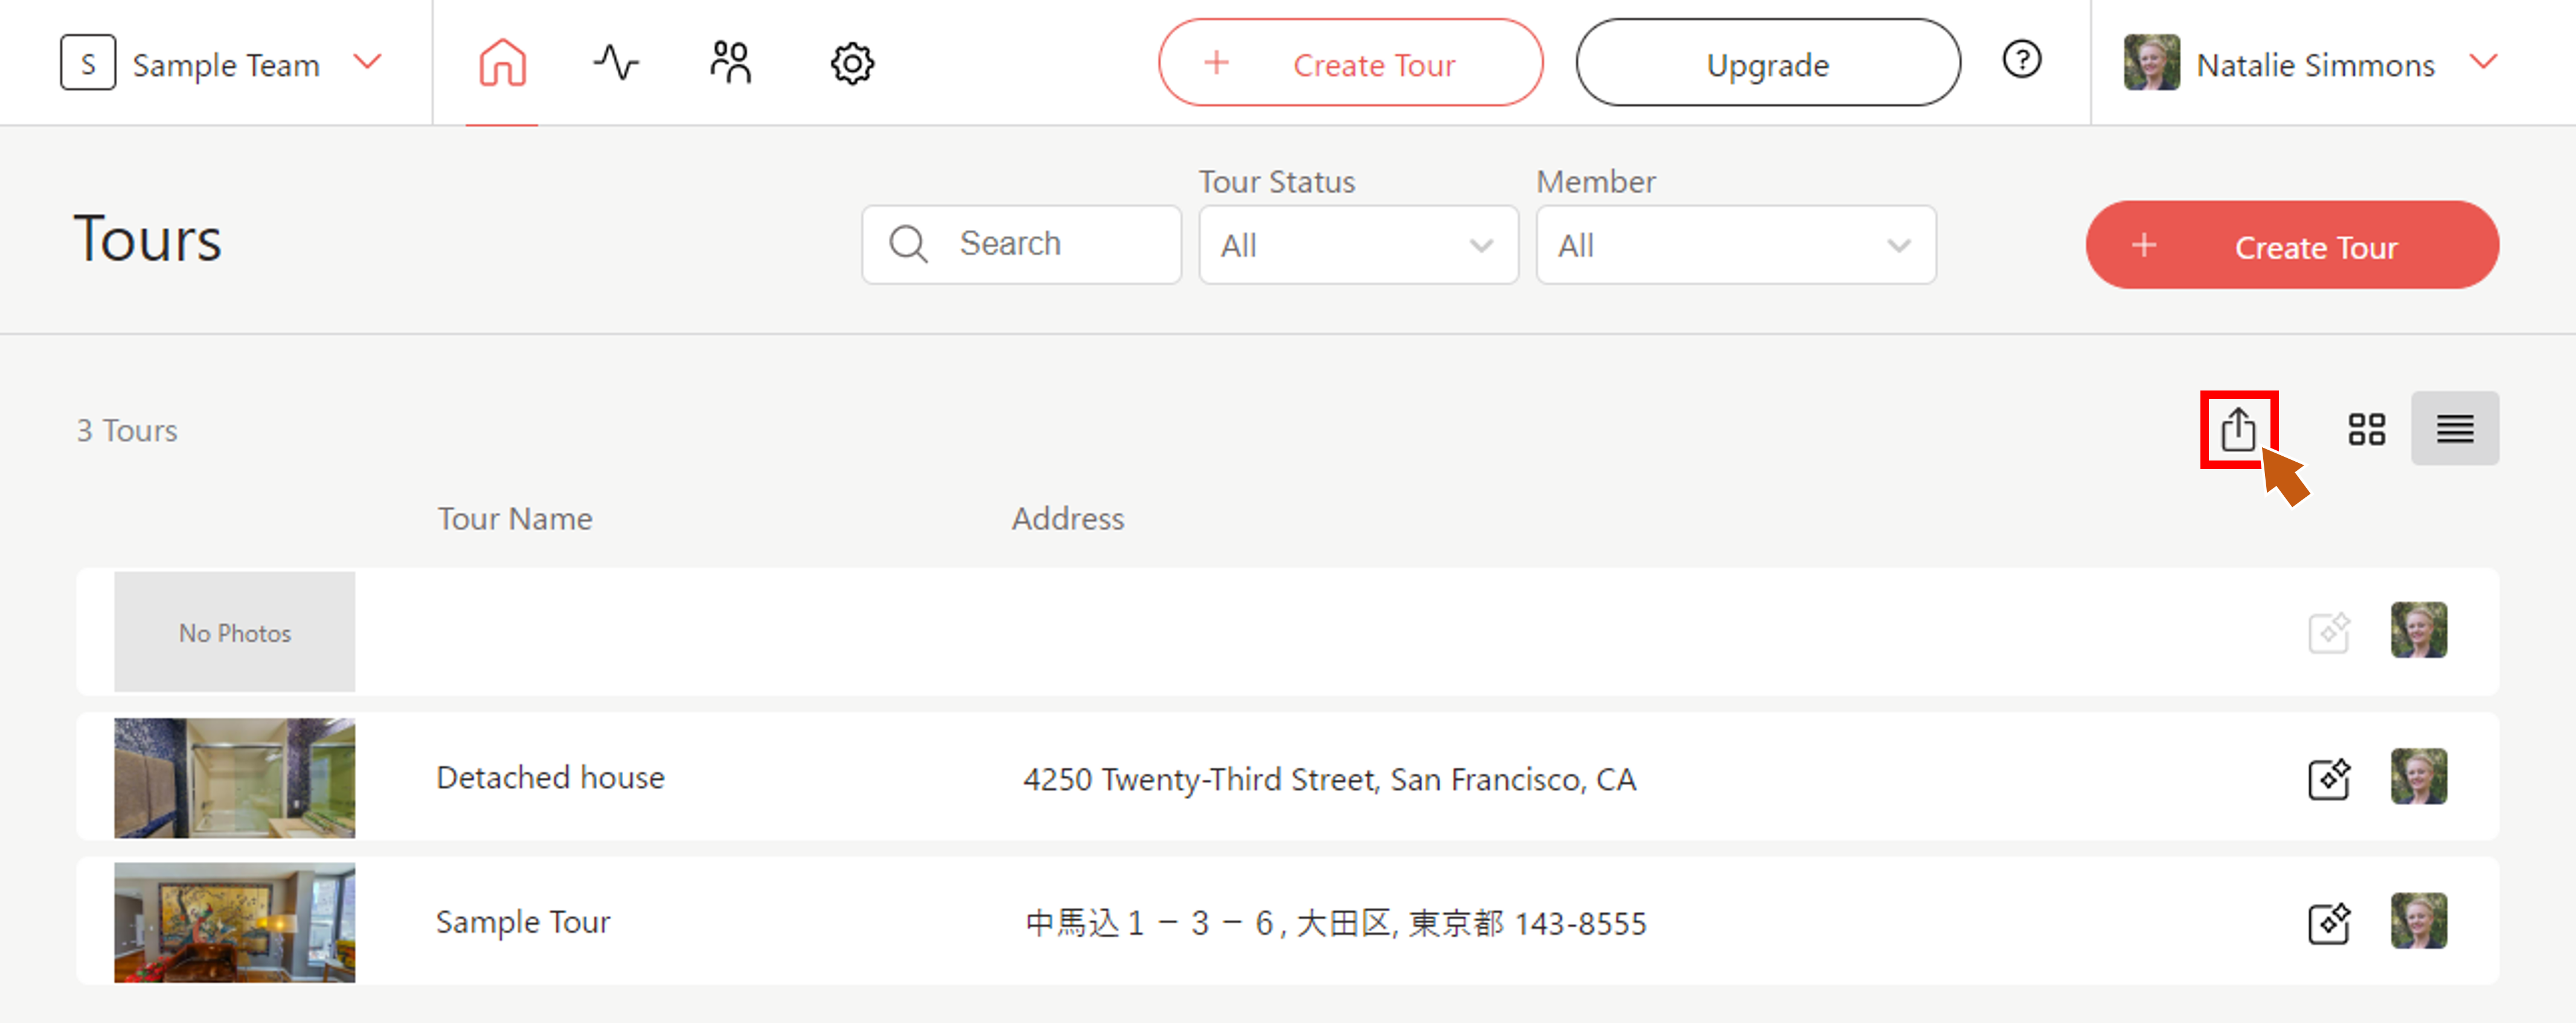Open the Home tours icon in navigation

502,62
